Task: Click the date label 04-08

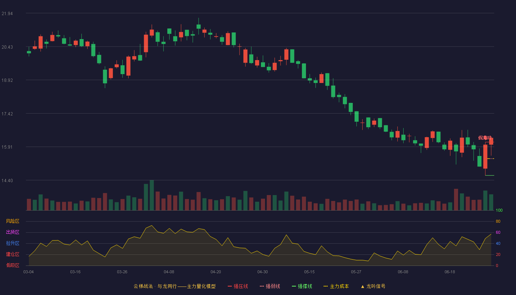Action: tap(169, 272)
